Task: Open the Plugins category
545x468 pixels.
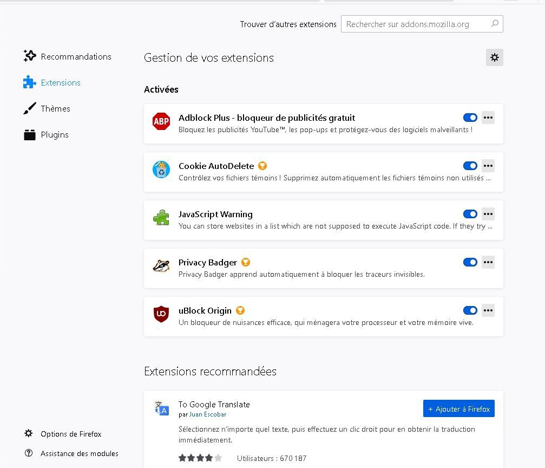Action: 47,135
